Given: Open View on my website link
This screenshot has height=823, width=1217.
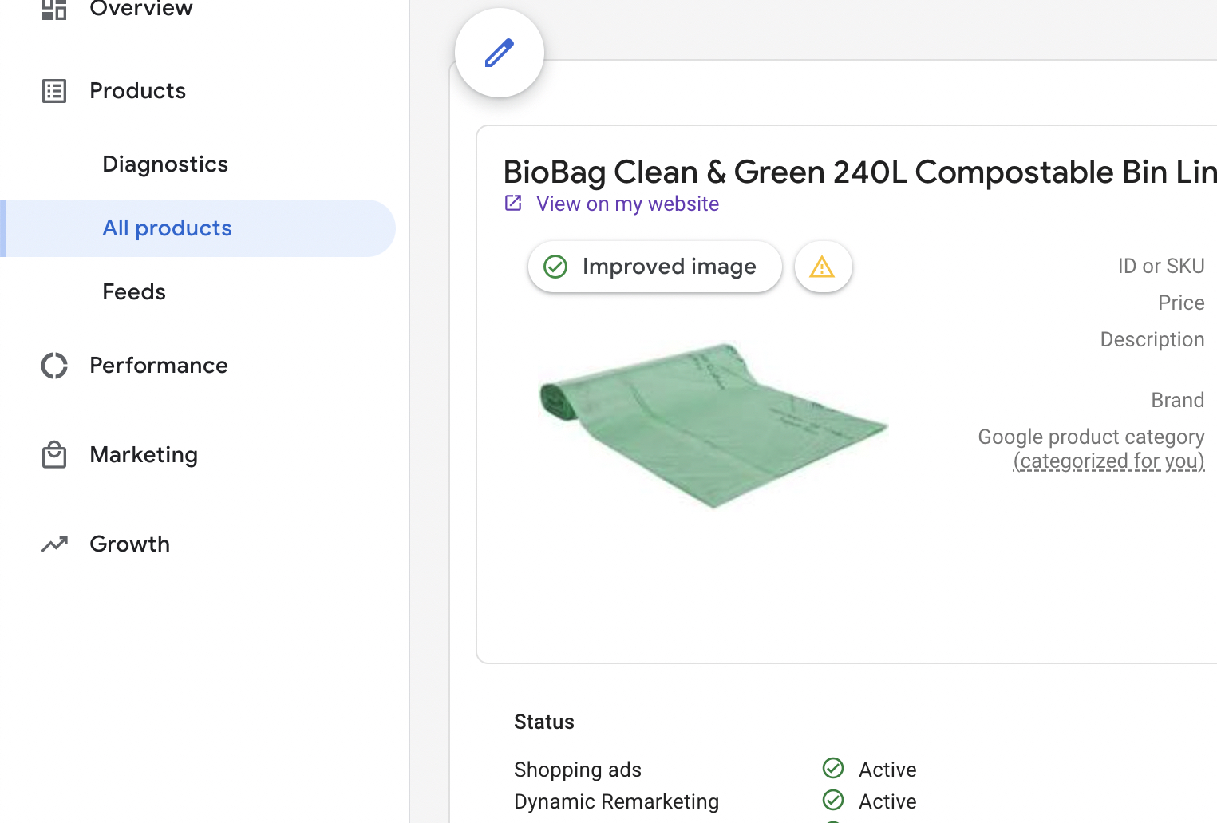Looking at the screenshot, I should click(x=627, y=204).
